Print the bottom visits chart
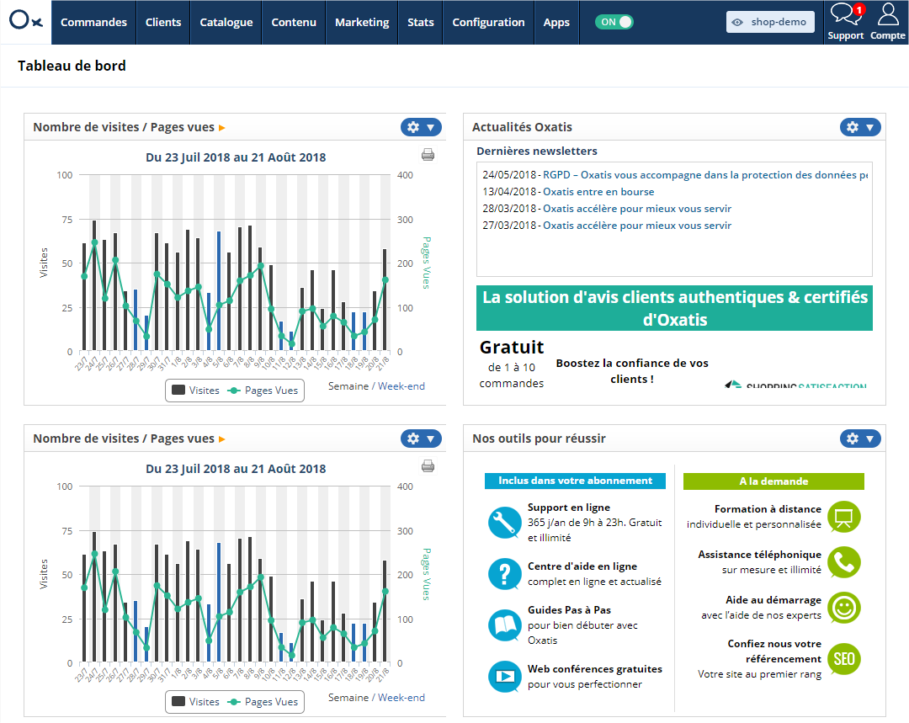 click(428, 466)
